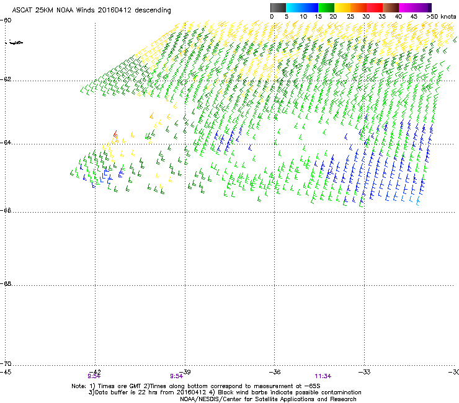Click the green 15-20 knots color band

point(326,7)
